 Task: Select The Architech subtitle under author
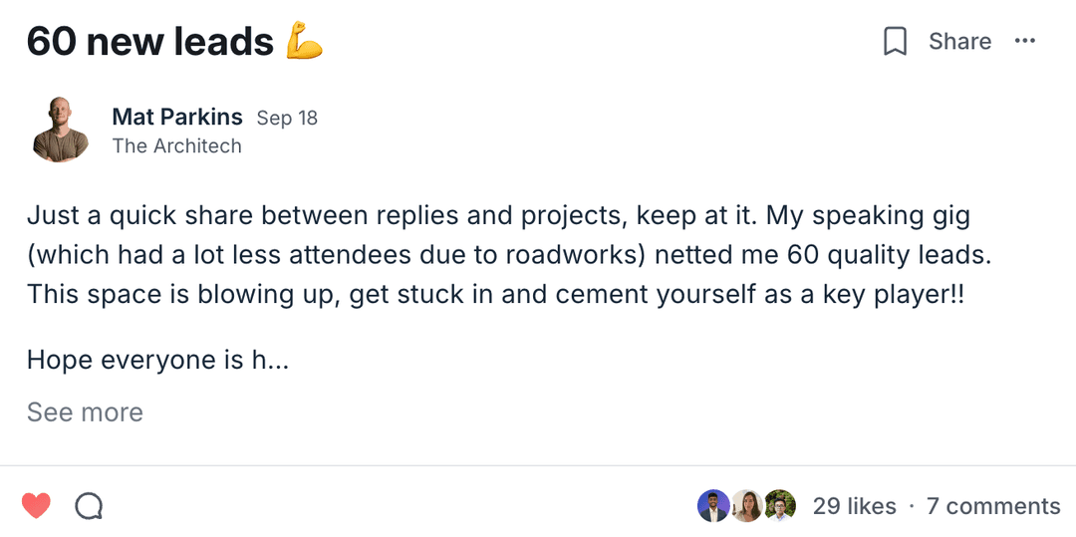(177, 145)
